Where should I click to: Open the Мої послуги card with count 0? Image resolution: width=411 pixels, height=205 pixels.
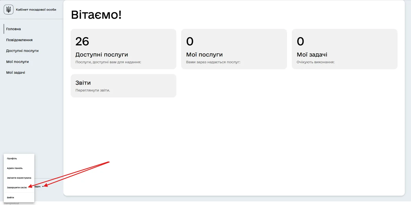(234, 49)
